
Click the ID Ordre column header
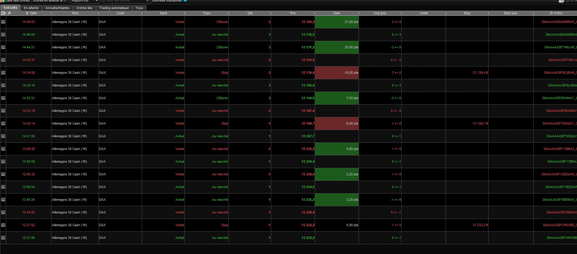556,13
